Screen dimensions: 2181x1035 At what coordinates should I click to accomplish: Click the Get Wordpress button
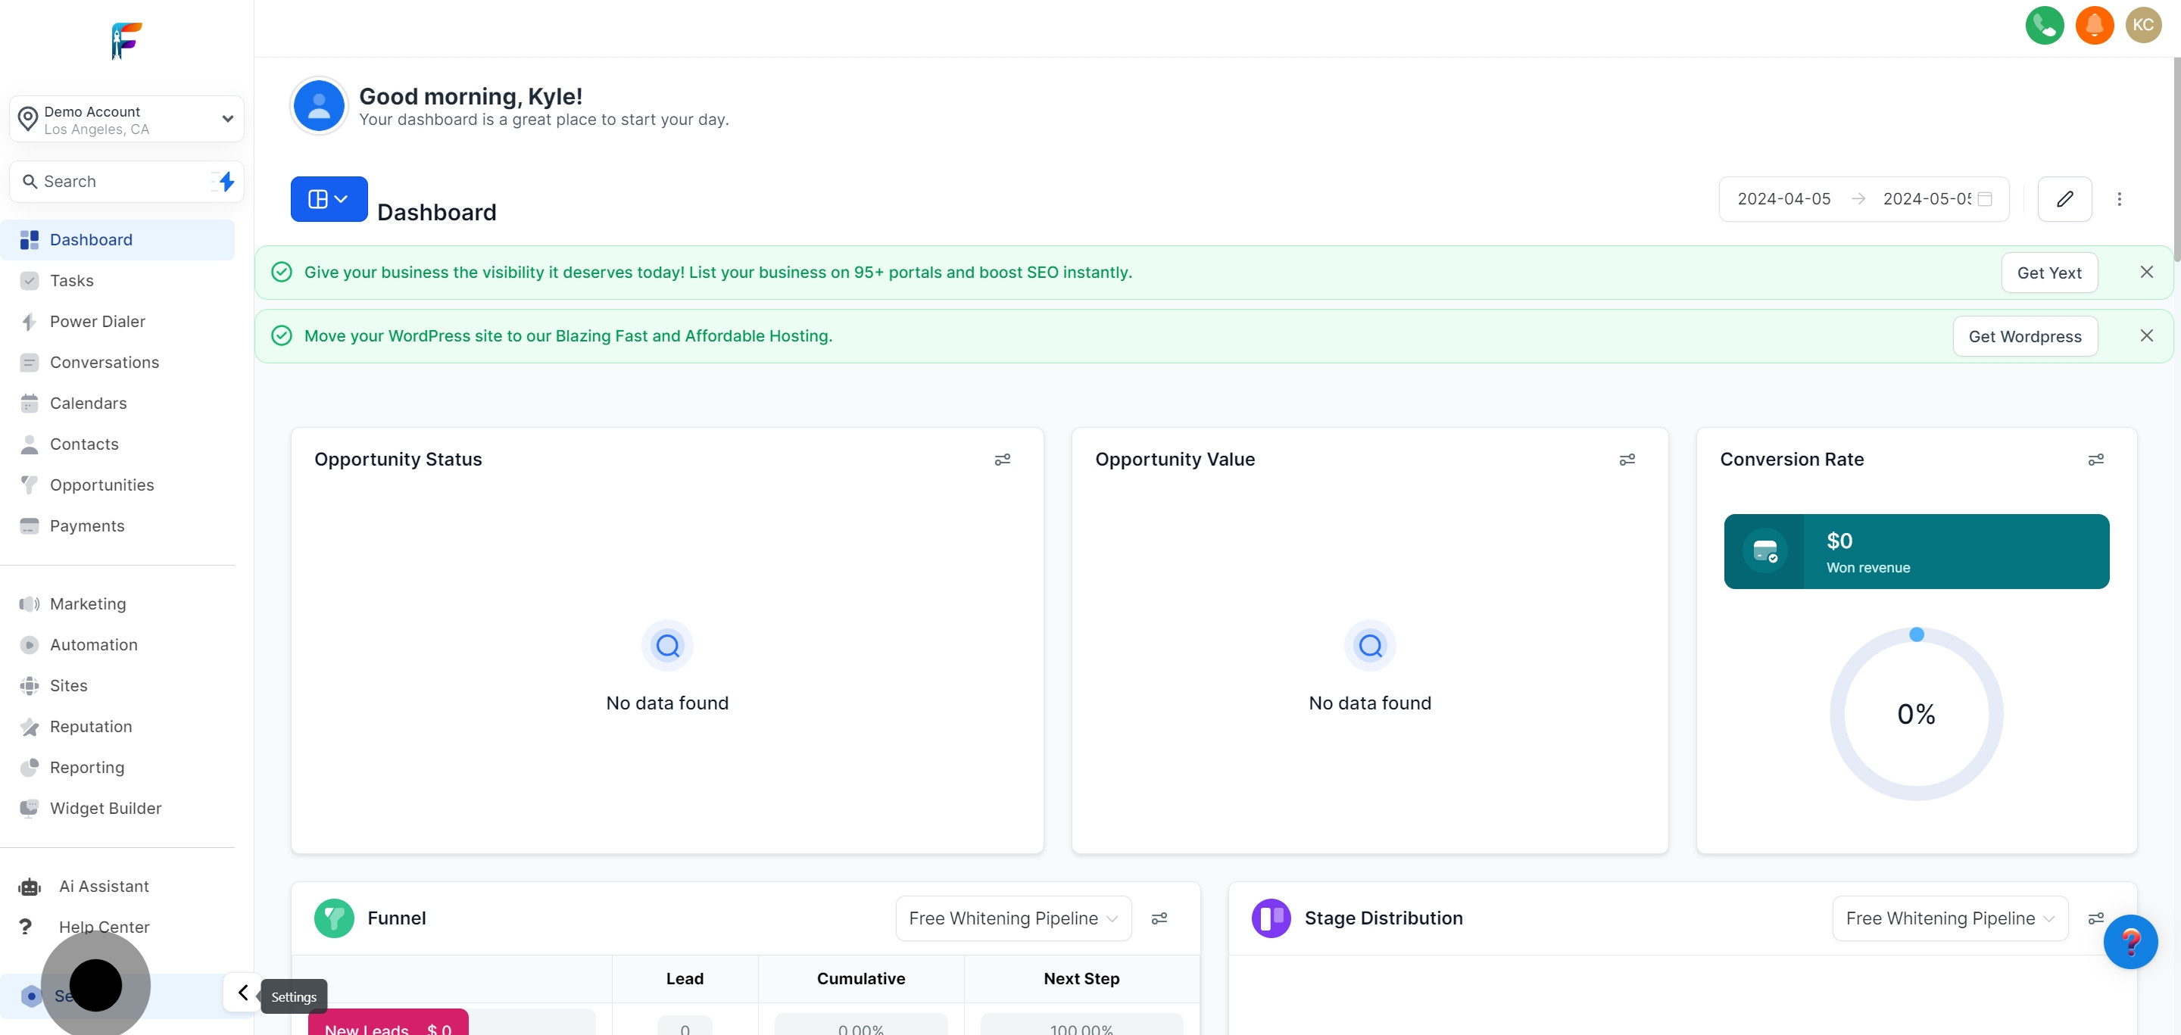2024,336
